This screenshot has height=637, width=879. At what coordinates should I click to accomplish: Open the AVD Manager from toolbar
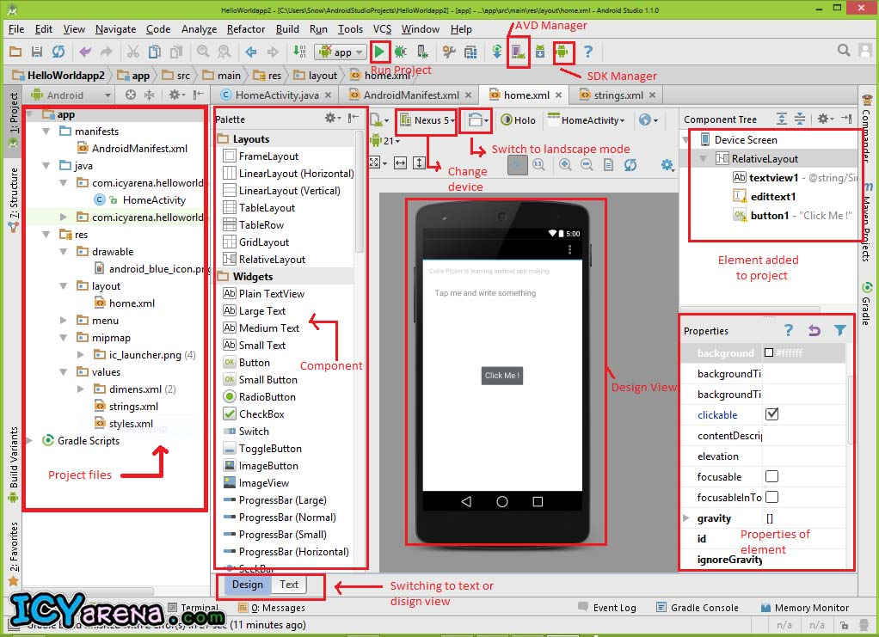tap(518, 52)
